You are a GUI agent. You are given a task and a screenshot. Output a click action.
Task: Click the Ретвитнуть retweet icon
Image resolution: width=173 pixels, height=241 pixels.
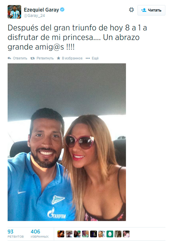[33, 58]
